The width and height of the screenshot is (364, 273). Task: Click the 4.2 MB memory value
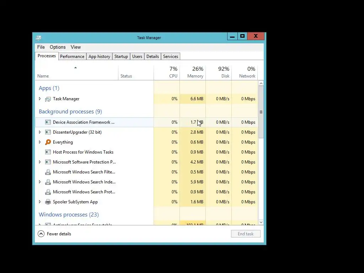[197, 162]
